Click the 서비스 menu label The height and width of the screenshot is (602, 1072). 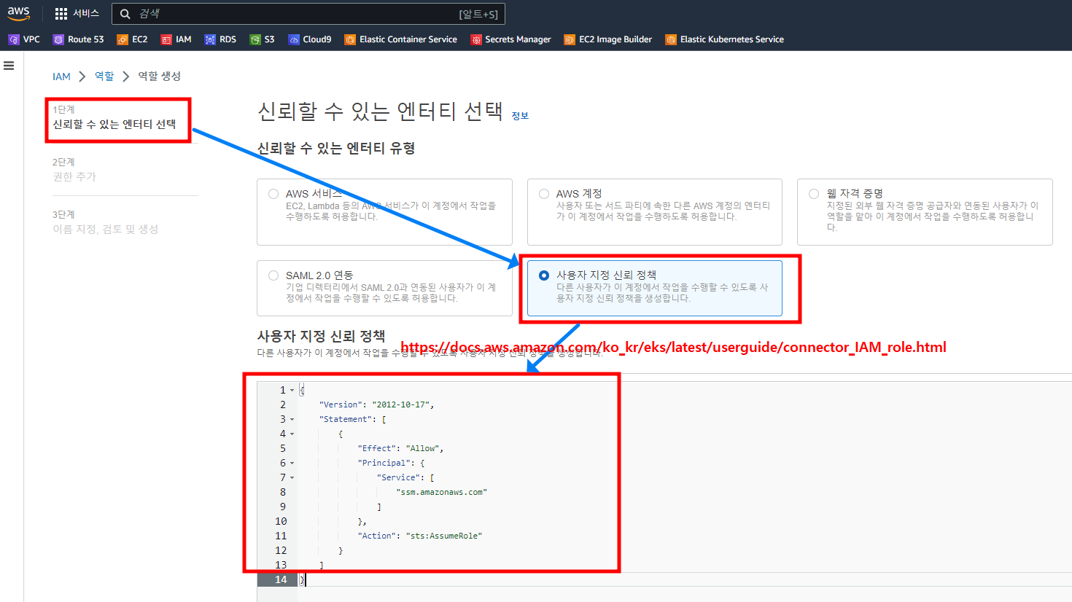coord(86,14)
